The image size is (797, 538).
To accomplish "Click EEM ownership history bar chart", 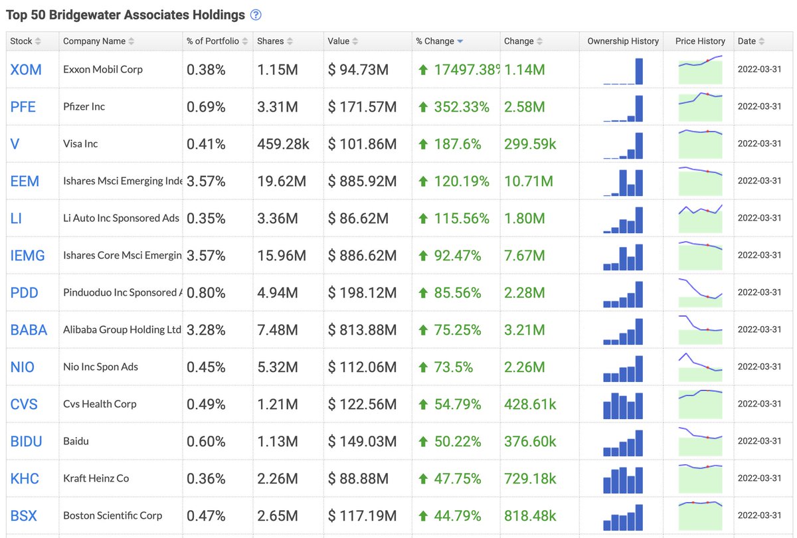I will (x=623, y=183).
